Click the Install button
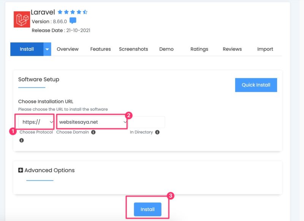The image size is (304, 221). pyautogui.click(x=147, y=209)
